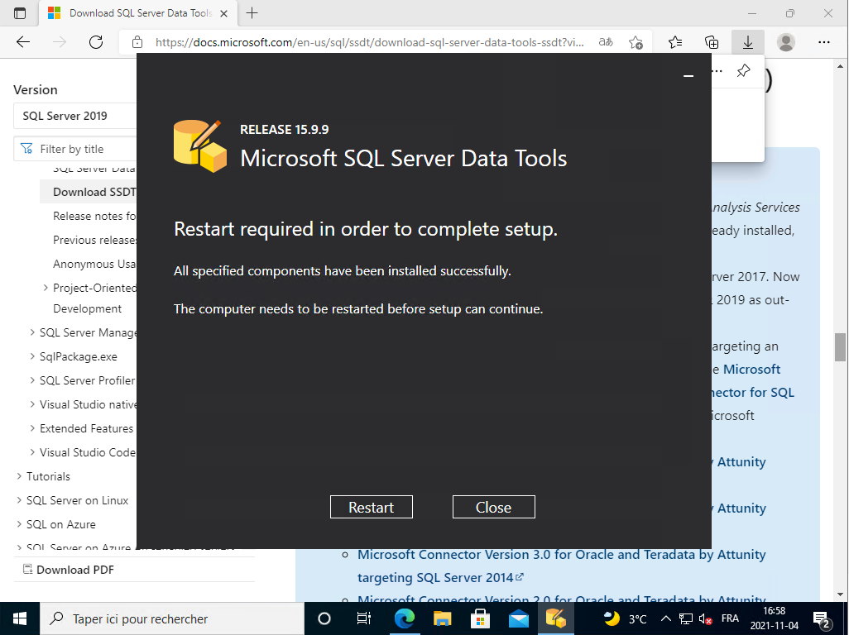Click the user profile avatar icon

pyautogui.click(x=786, y=42)
